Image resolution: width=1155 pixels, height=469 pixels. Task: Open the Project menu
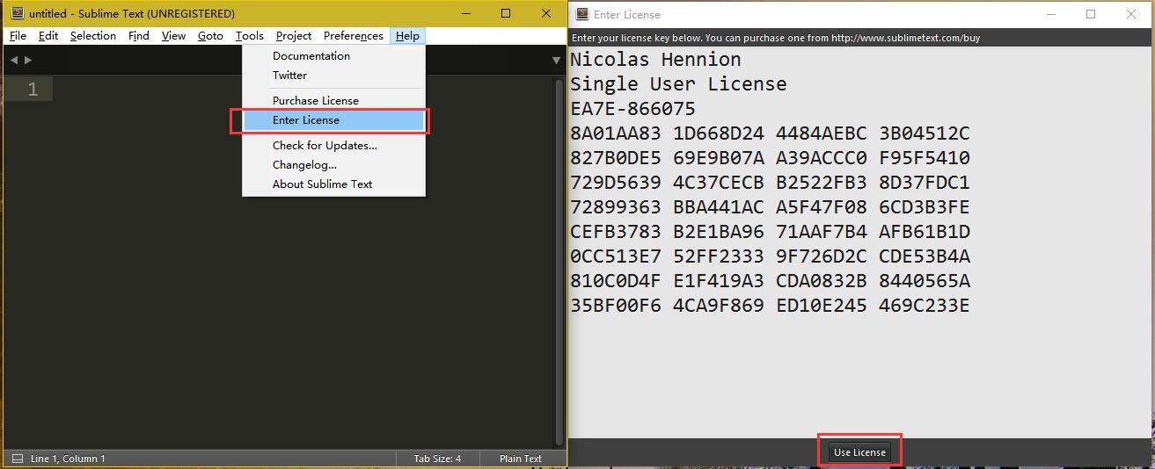[x=294, y=36]
